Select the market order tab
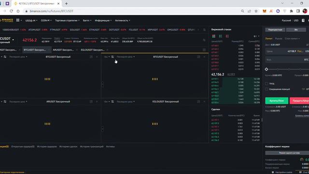The height and width of the screenshot is (174, 309). coord(279,39)
